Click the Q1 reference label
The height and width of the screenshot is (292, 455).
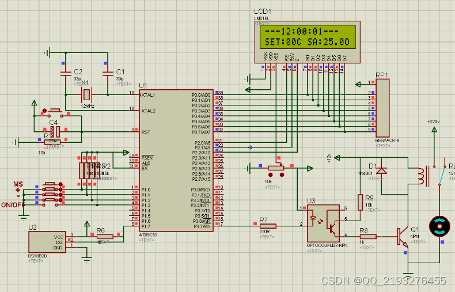[x=415, y=230]
